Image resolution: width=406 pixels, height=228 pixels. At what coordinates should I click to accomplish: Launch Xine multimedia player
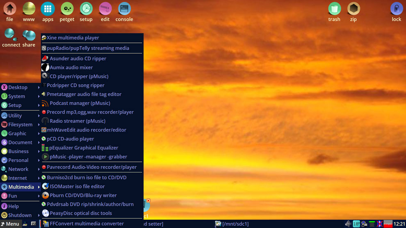point(92,38)
